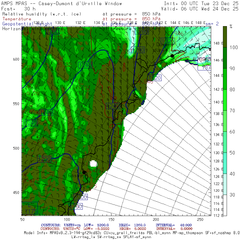Select color bar segment between 80 and 90
Image resolution: width=240 pixels, height=240 pixels.
click(x=225, y=79)
